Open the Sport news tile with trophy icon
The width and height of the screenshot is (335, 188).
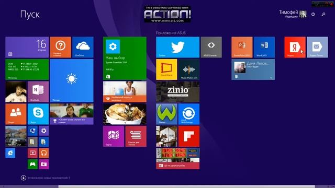(72, 114)
